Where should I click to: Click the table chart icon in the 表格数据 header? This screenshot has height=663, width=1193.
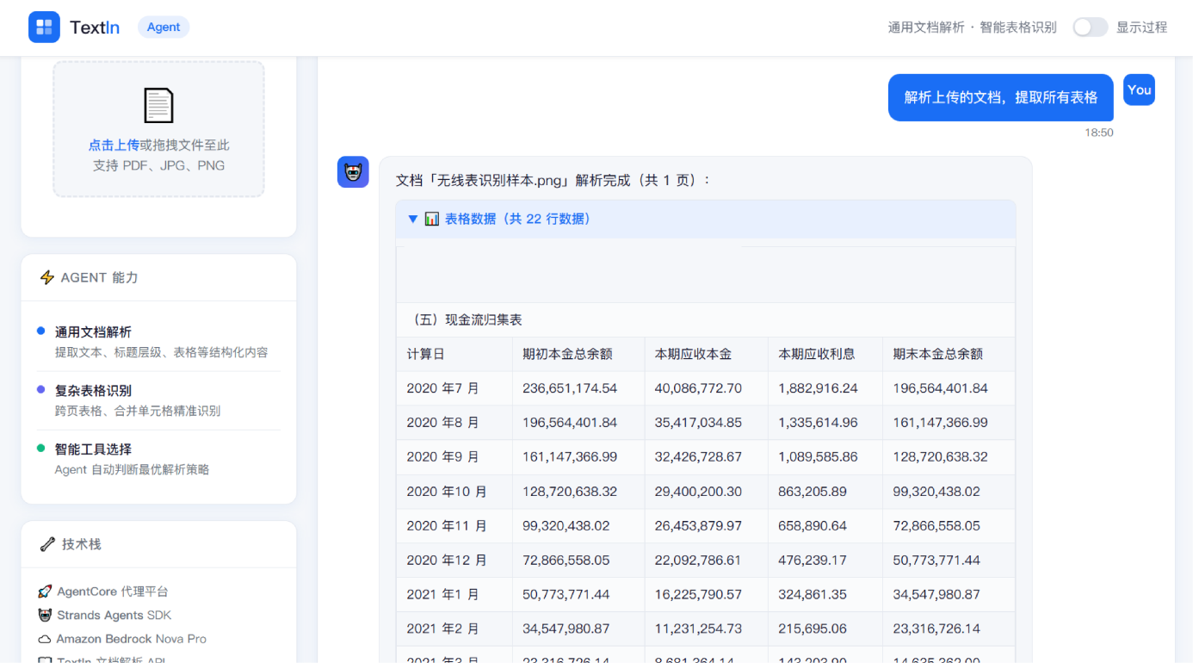click(x=431, y=219)
